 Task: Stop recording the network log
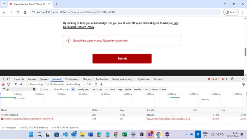(3, 84)
